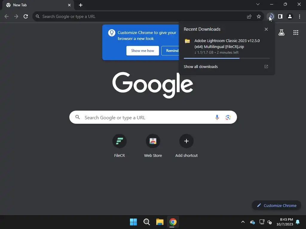Select the New Tab tab
306x229 pixels.
[38, 5]
